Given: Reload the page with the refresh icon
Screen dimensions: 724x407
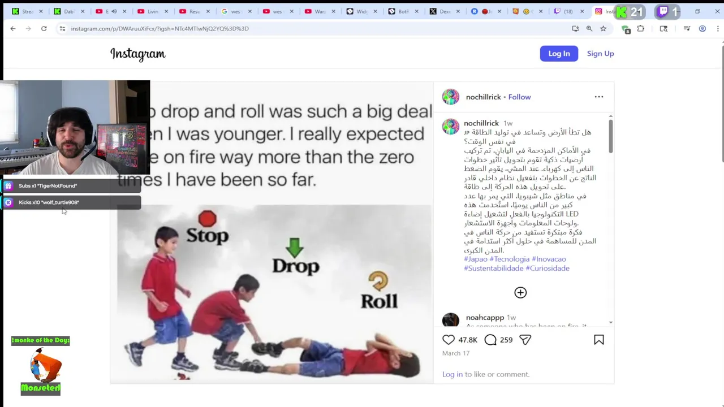Looking at the screenshot, I should tap(44, 28).
